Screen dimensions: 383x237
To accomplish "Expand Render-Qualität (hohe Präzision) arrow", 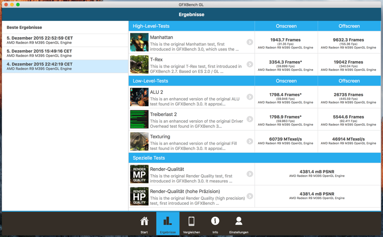I will tap(249, 196).
